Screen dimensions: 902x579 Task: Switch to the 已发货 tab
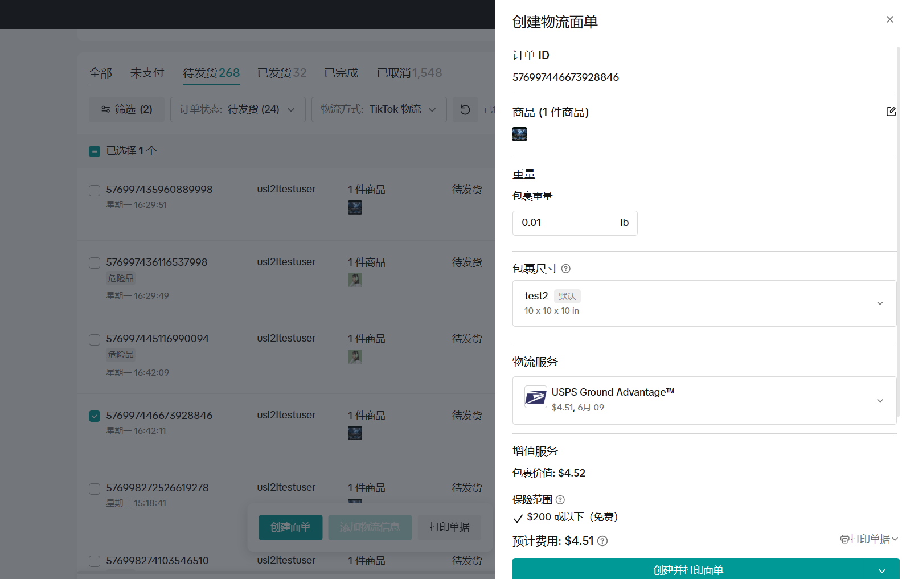pos(281,73)
